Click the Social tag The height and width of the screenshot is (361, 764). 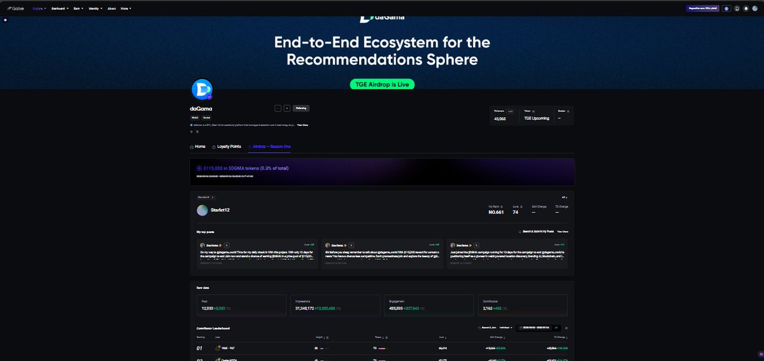coord(206,118)
